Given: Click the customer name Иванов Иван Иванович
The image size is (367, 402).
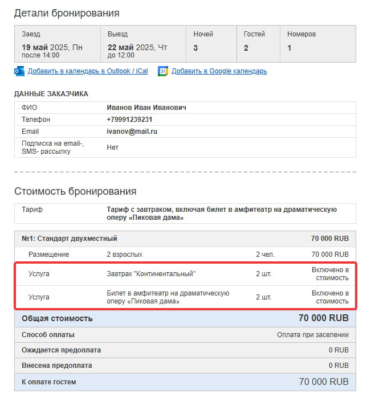Looking at the screenshot, I should pyautogui.click(x=146, y=108).
